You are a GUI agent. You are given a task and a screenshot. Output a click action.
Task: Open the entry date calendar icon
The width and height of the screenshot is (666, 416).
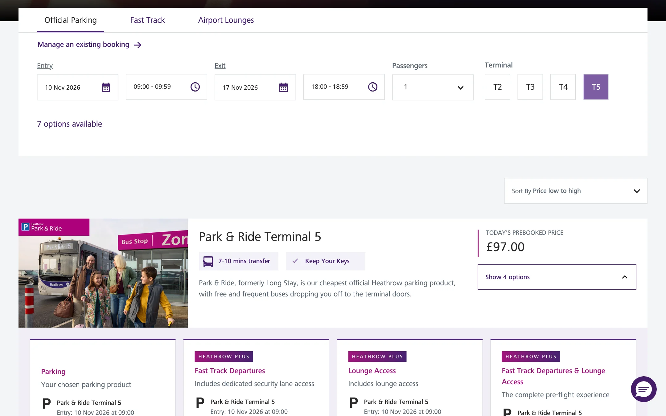pos(106,87)
